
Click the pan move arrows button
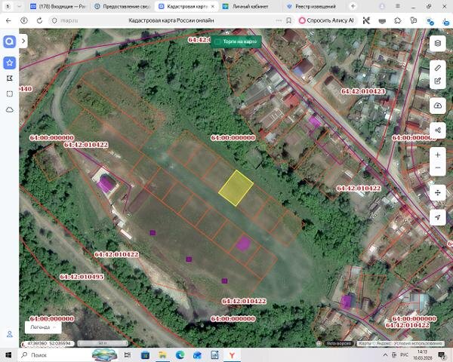pyautogui.click(x=438, y=192)
